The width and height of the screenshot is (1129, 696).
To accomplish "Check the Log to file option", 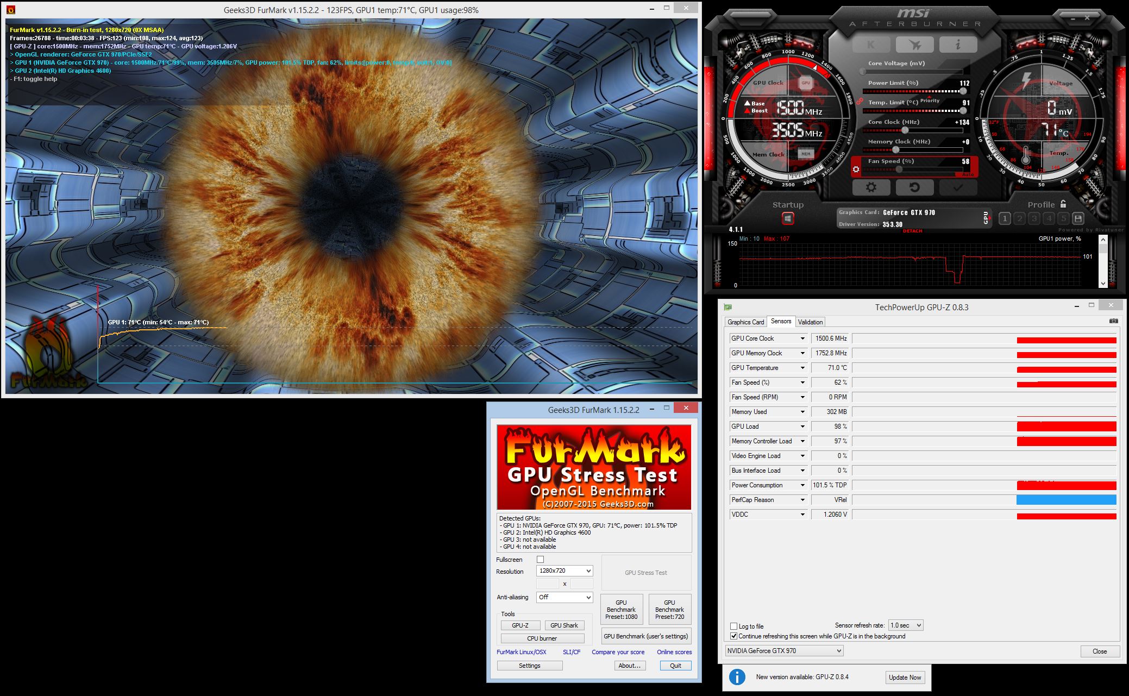I will point(734,626).
